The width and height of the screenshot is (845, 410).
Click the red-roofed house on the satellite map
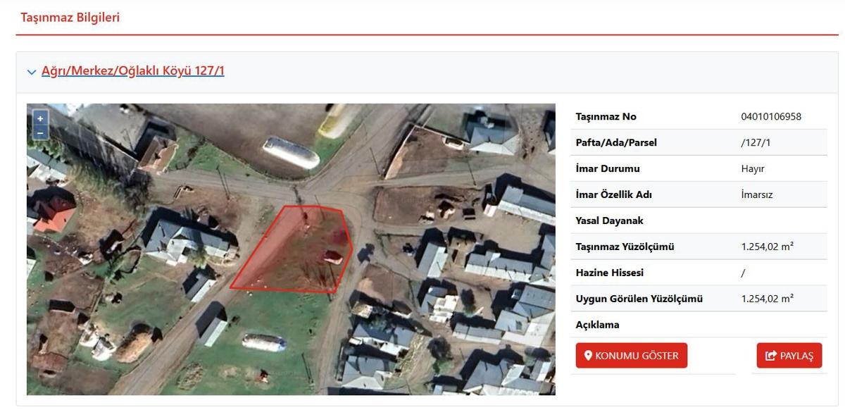[x=54, y=213]
